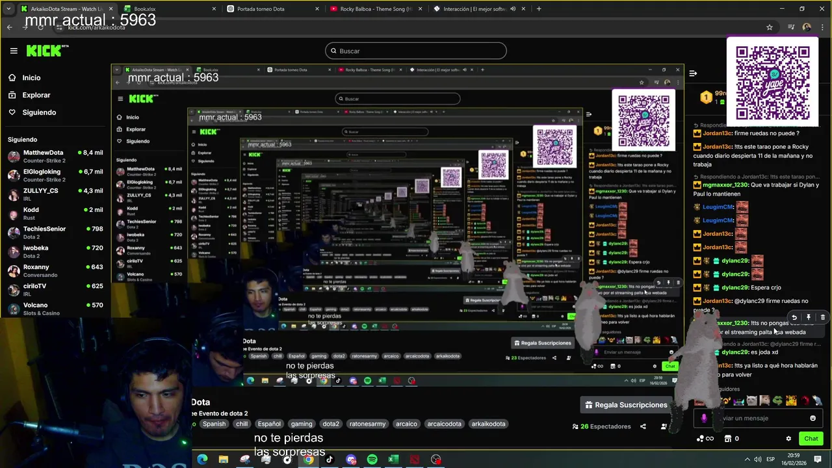Pin the hovered chat message
This screenshot has width=832, height=468.
(x=809, y=318)
